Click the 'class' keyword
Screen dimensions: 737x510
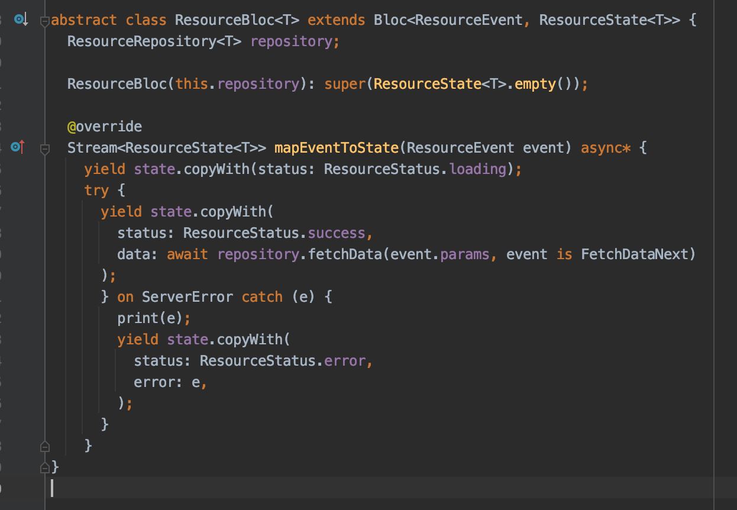point(146,20)
